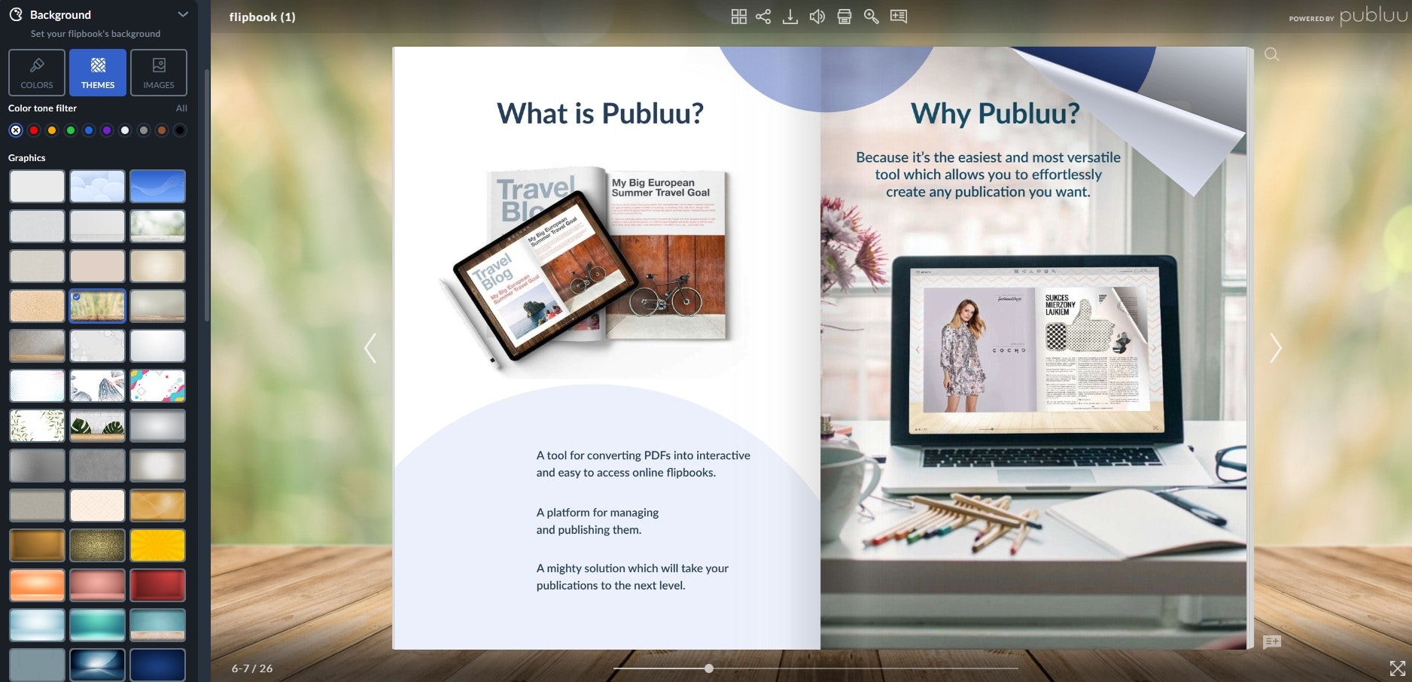1412x682 pixels.
Task: Select the orange gradient background
Action: click(x=37, y=585)
